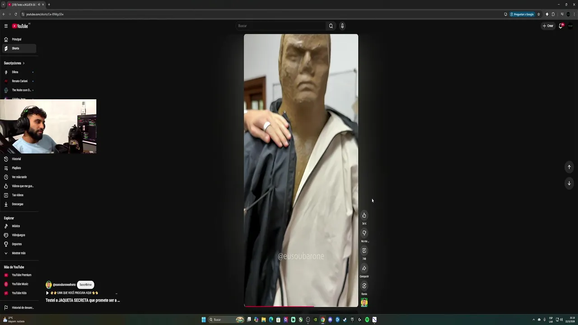Open the notifications bell
Viewport: 578px width, 325px height.
(561, 26)
